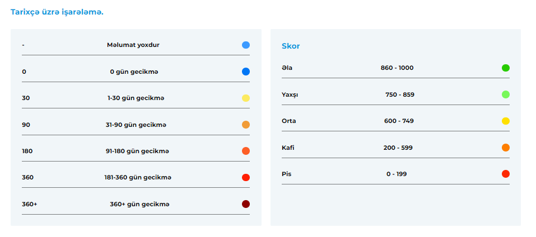536x237 pixels.
Task: Select the Məlumat yoxdur label
Action: tap(133, 45)
